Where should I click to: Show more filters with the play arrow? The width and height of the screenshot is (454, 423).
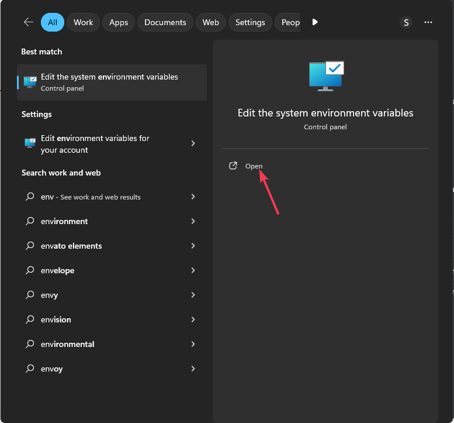pos(315,22)
